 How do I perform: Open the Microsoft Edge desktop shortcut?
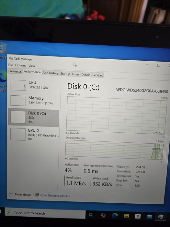(3, 81)
